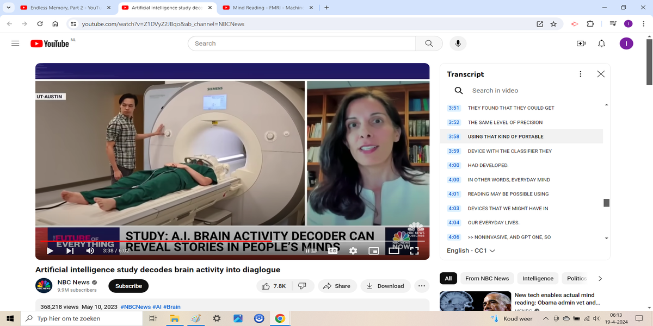The width and height of the screenshot is (653, 326).
Task: Open video player settings gear
Action: tap(353, 250)
